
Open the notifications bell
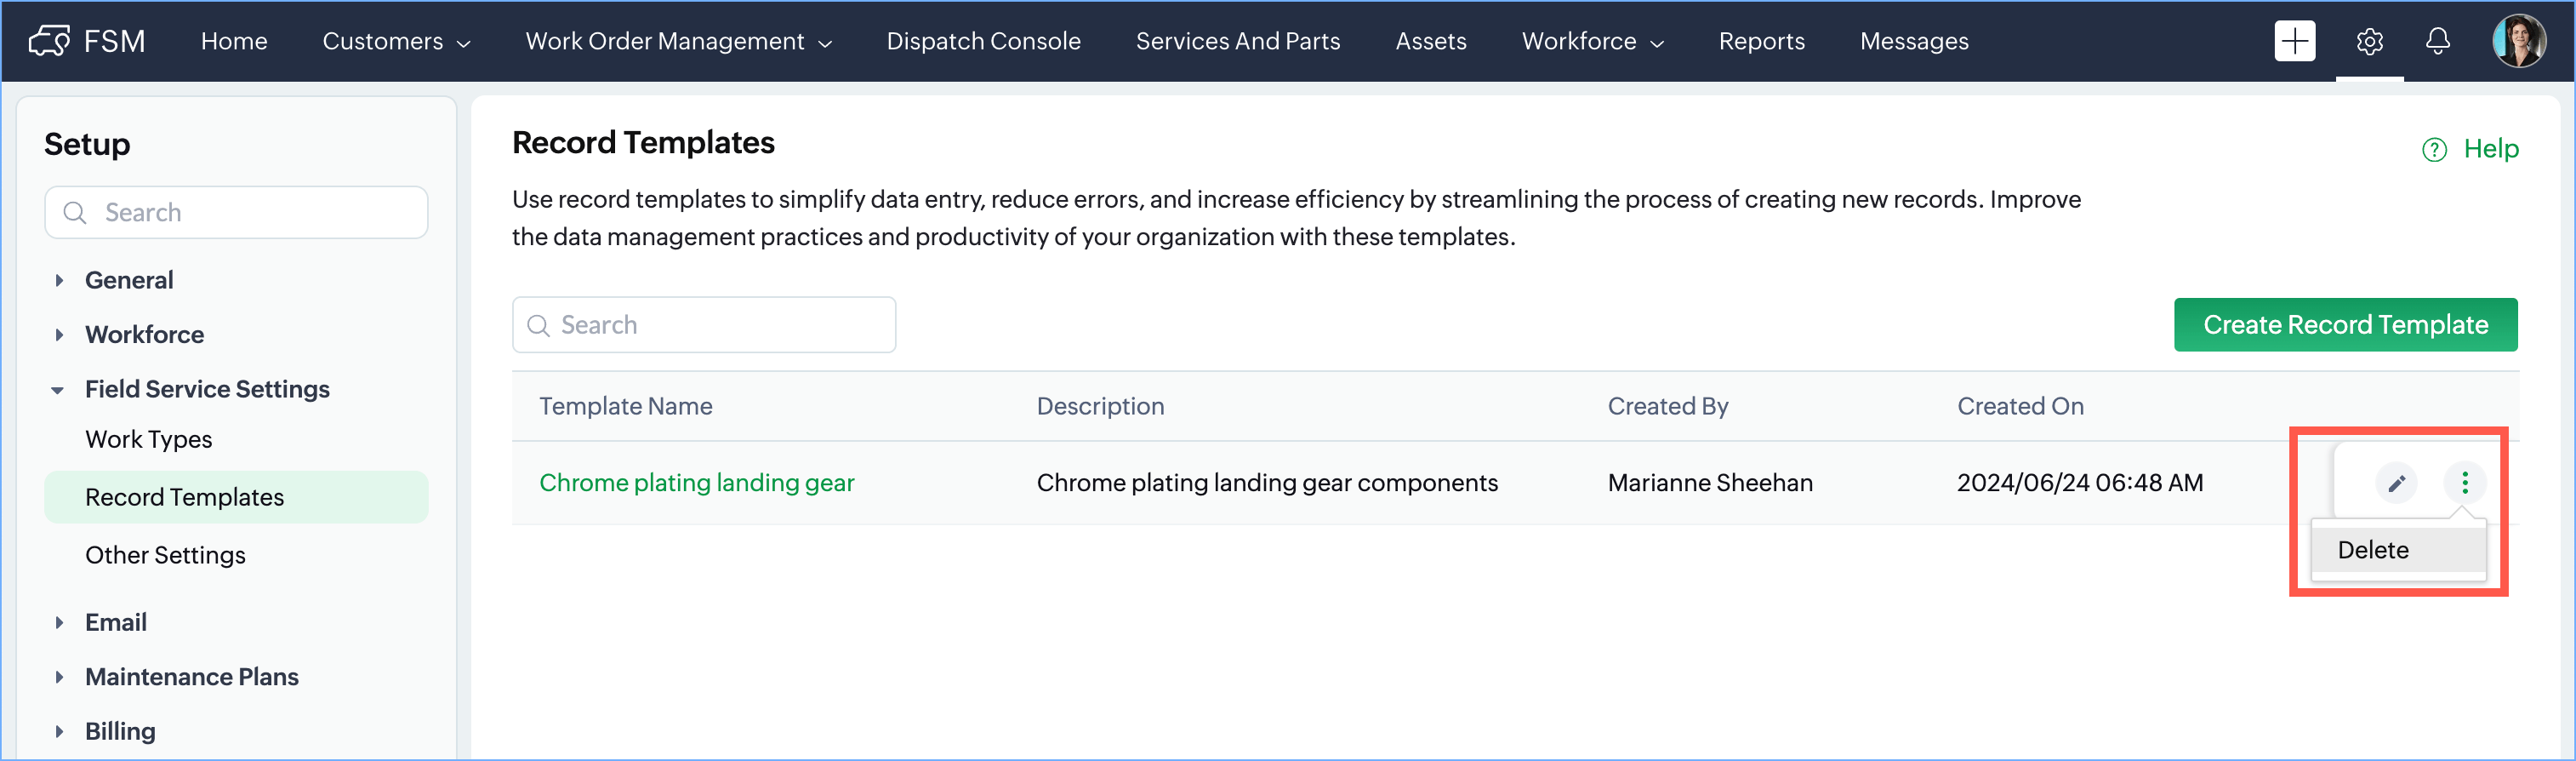coord(2438,42)
